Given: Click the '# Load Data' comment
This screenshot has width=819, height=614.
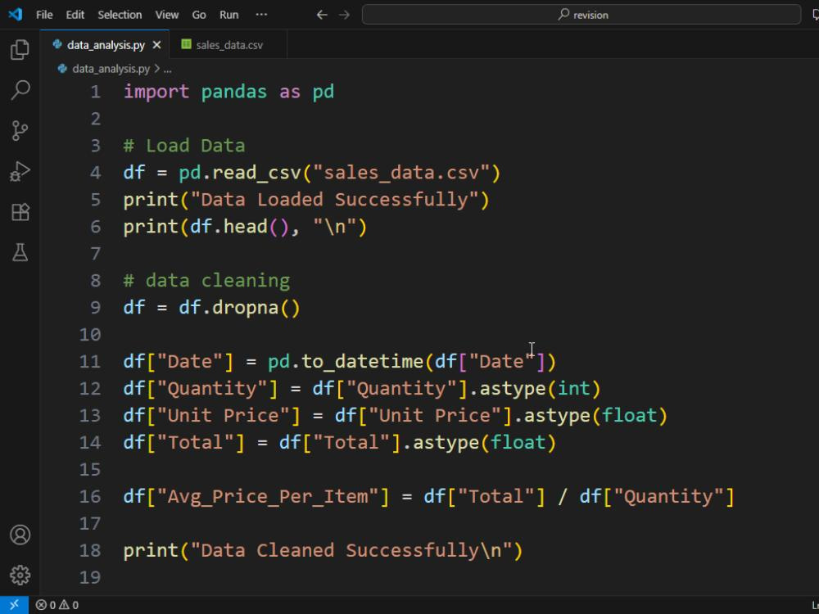Looking at the screenshot, I should click(x=184, y=146).
